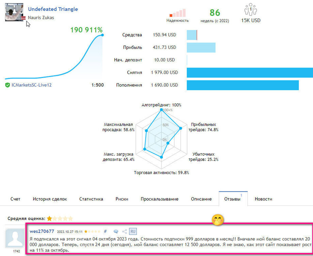This screenshot has width=313, height=256.
Task: Click the review permalink hash icon
Action: [x=105, y=231]
